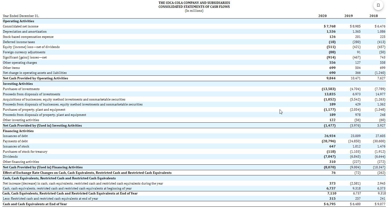Click 'Purchases of stock for treasury' label
388x208 pixels.
point(25,152)
